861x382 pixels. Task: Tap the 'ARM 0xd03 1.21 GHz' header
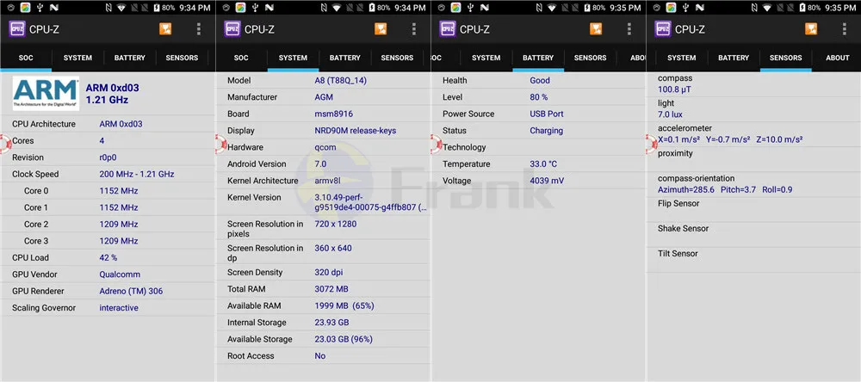113,93
